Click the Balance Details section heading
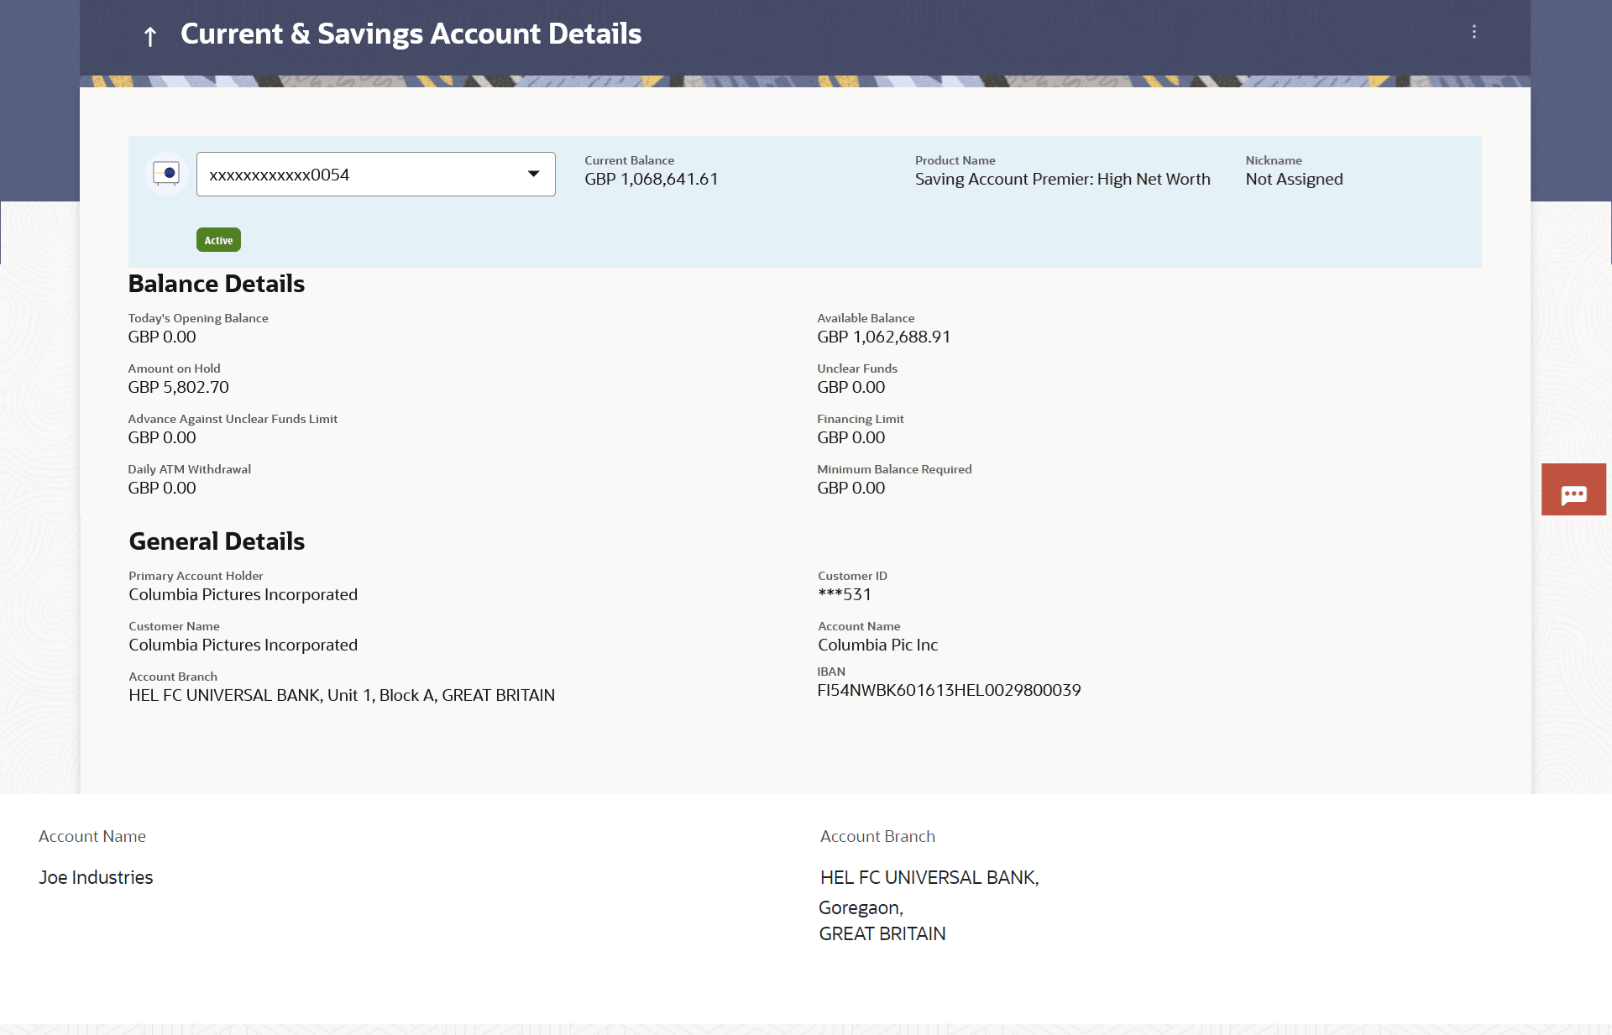Screen dimensions: 1612x1035 [216, 284]
